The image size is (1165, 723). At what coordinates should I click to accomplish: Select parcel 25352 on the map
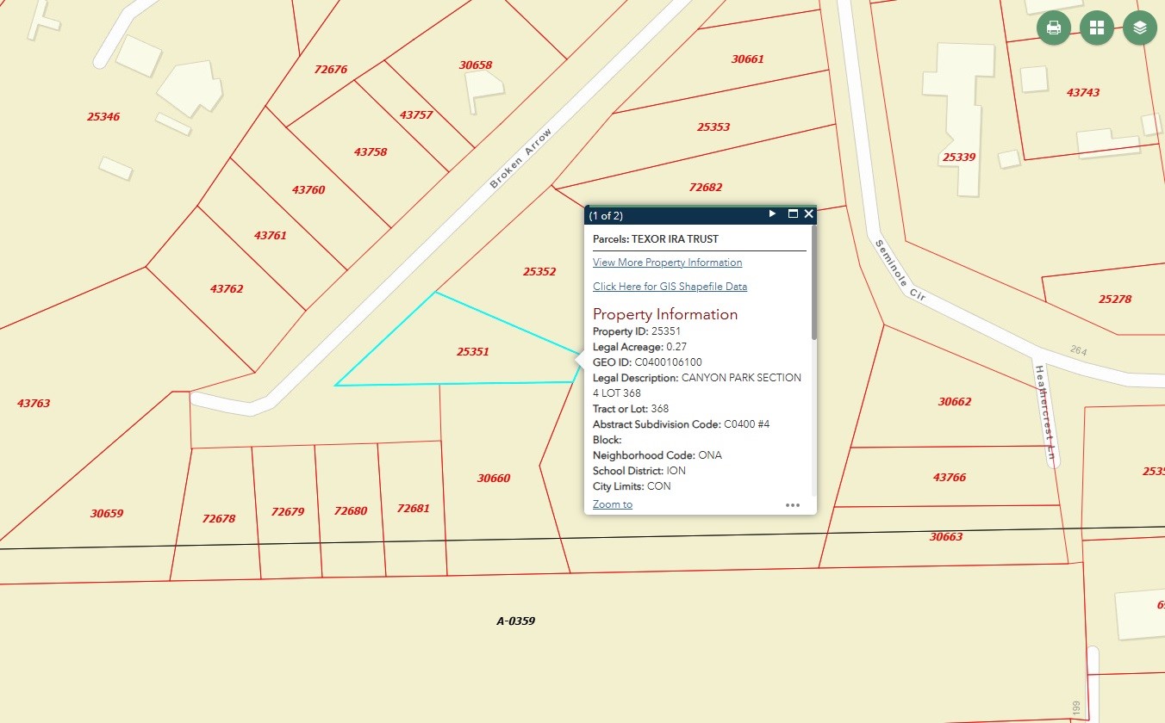tap(539, 272)
